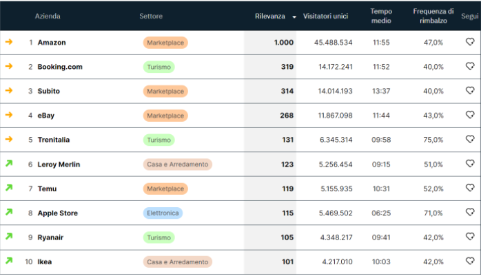Click the Marketplace tag in eBay row
The image size is (481, 276).
[165, 116]
